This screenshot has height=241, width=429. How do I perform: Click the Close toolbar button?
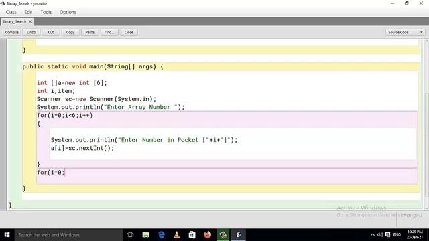(x=129, y=32)
